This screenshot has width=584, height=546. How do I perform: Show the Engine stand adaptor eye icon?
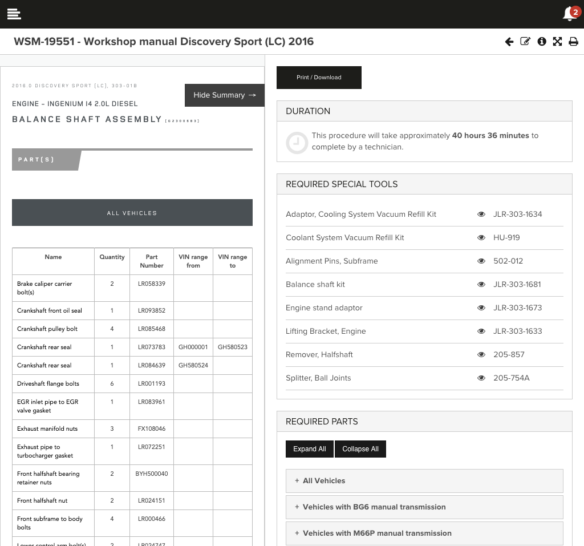(x=481, y=308)
